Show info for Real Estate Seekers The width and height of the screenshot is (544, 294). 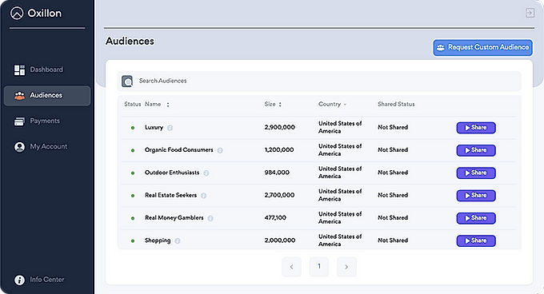coord(204,196)
